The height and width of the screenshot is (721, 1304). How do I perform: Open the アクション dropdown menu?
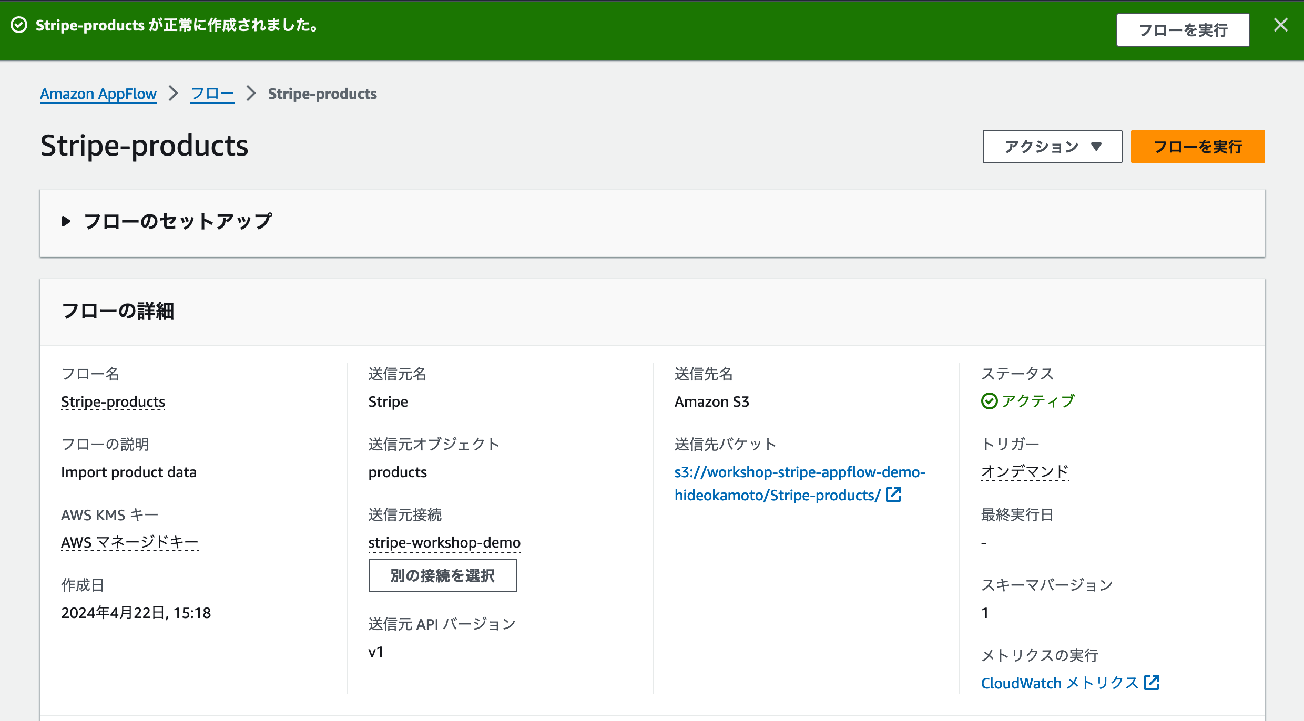pos(1052,147)
